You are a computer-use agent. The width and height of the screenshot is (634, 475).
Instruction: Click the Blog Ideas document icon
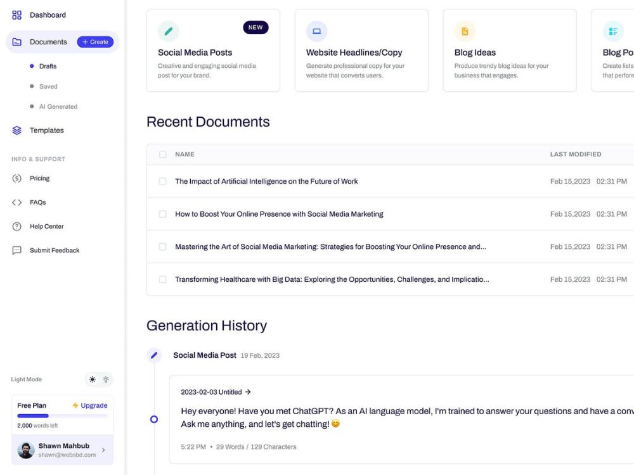[x=465, y=31]
